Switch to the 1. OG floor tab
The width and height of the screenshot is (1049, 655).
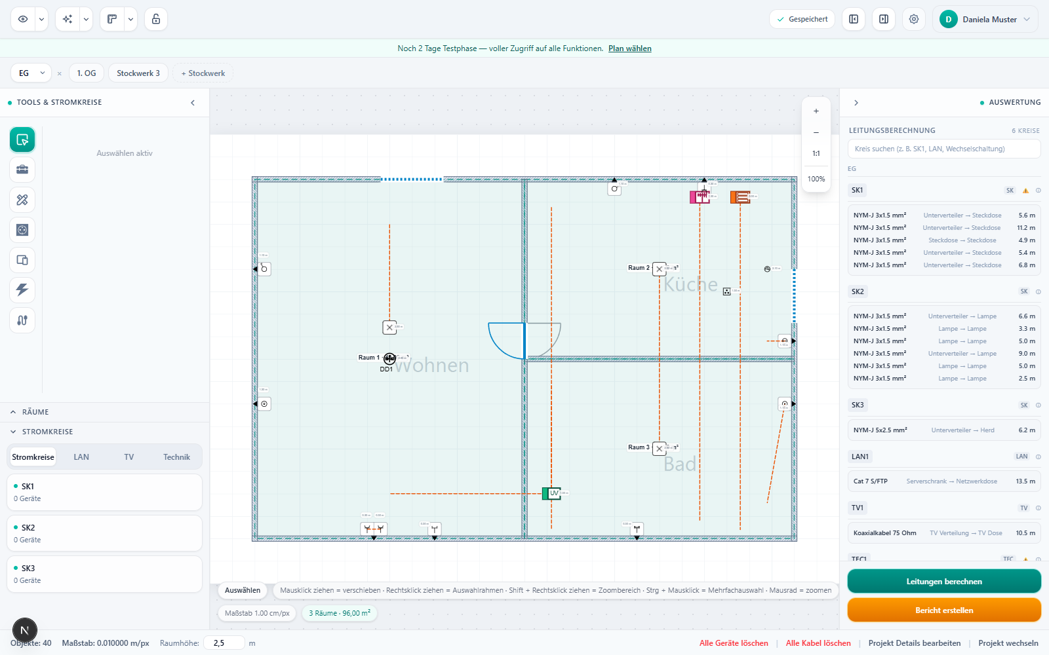pos(87,73)
